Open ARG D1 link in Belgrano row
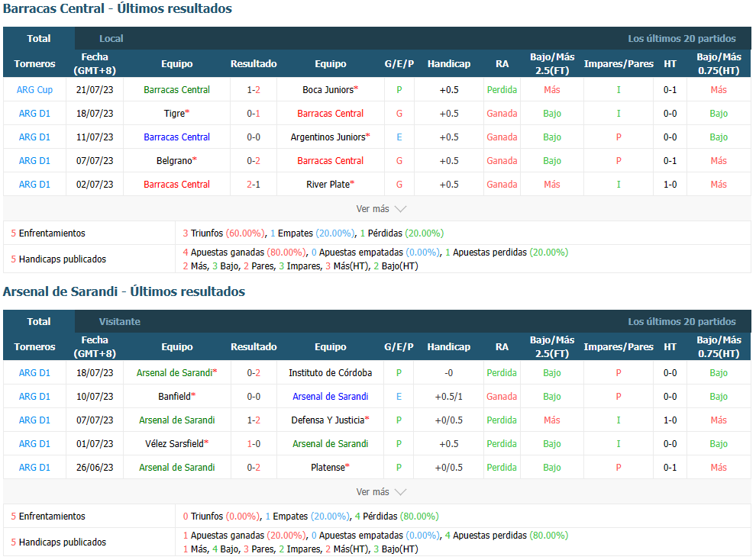756x560 pixels. [34, 161]
